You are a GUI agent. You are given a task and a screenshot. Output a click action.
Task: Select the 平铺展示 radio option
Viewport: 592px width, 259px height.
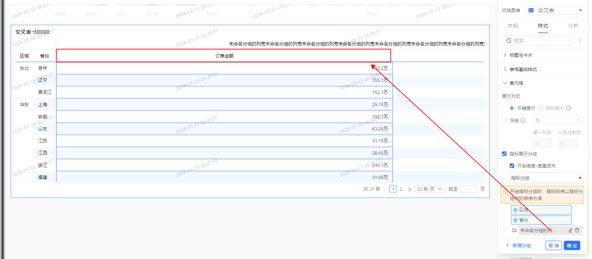pyautogui.click(x=512, y=108)
